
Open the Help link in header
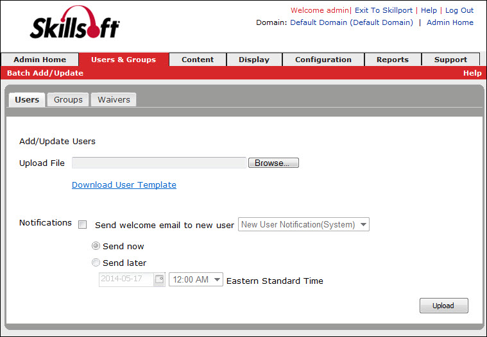tap(429, 10)
